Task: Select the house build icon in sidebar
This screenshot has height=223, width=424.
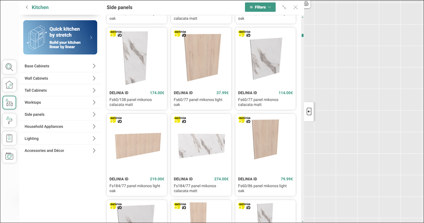Action: tap(9, 85)
